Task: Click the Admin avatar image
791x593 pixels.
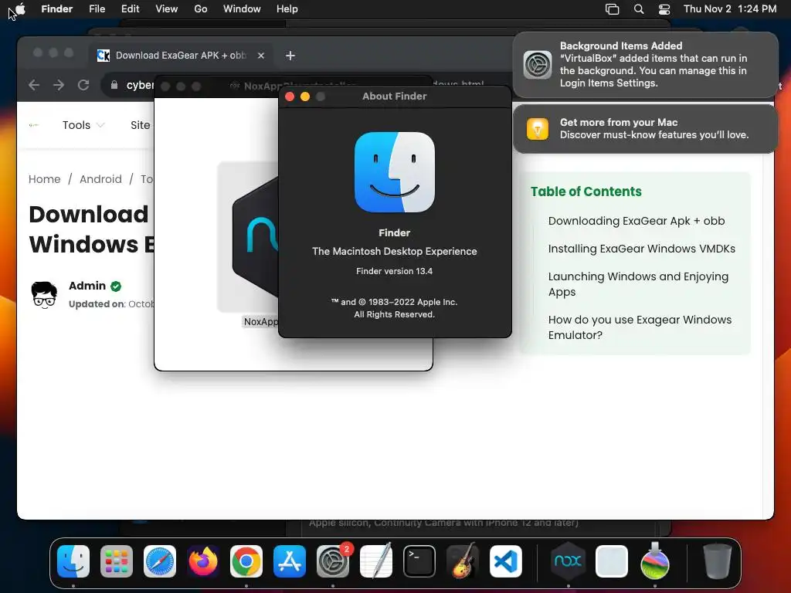Action: (44, 294)
